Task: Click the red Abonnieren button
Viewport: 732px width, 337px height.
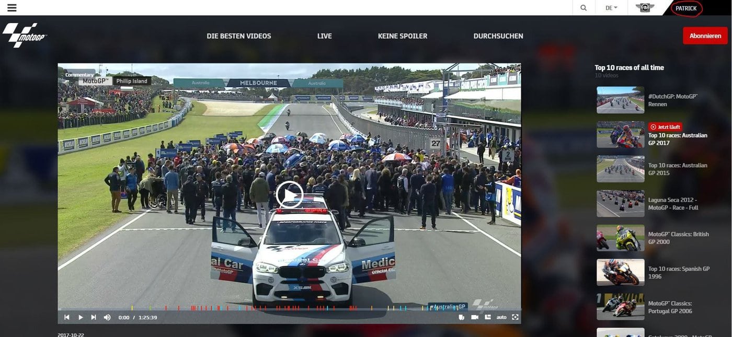Action: tap(705, 36)
